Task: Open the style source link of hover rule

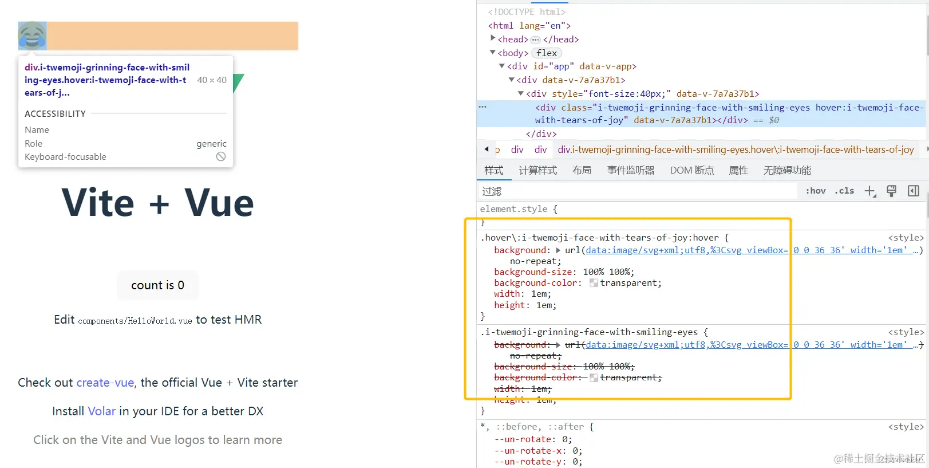Action: 906,238
